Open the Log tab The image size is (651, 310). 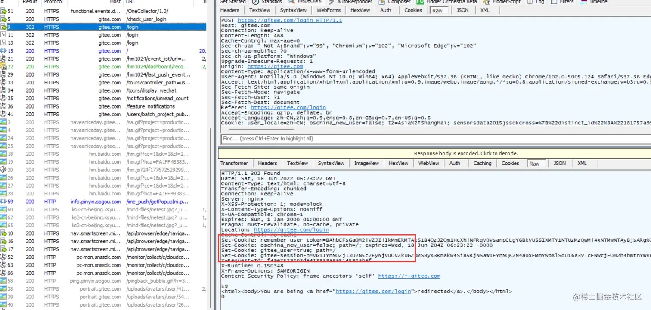[536, 2]
